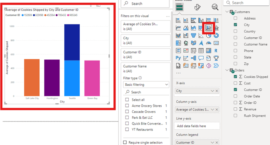Select the Clustered bar chart visual

click(193, 20)
